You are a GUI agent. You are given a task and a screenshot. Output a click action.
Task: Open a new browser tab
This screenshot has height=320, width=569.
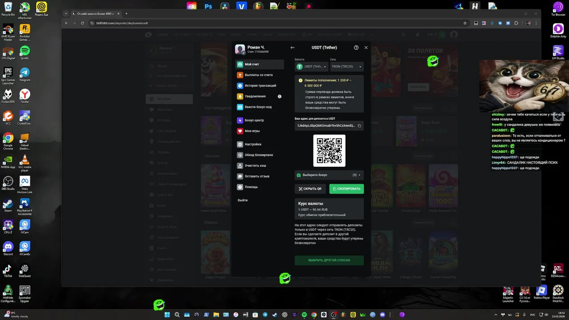click(126, 14)
